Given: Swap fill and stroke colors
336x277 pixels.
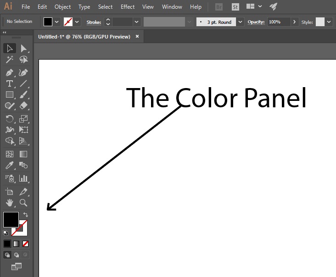Looking at the screenshot, I should pos(26,215).
